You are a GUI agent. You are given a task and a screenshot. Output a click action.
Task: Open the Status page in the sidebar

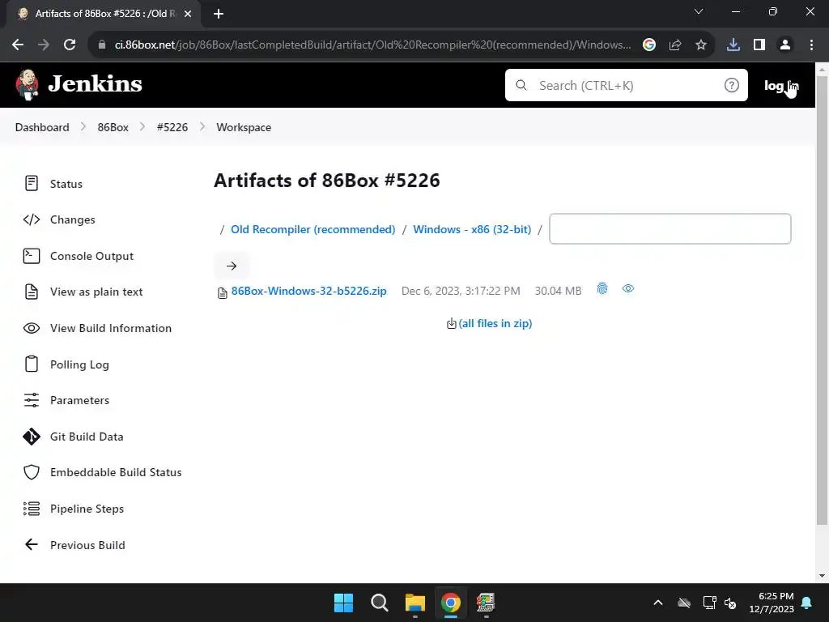[x=53, y=184]
